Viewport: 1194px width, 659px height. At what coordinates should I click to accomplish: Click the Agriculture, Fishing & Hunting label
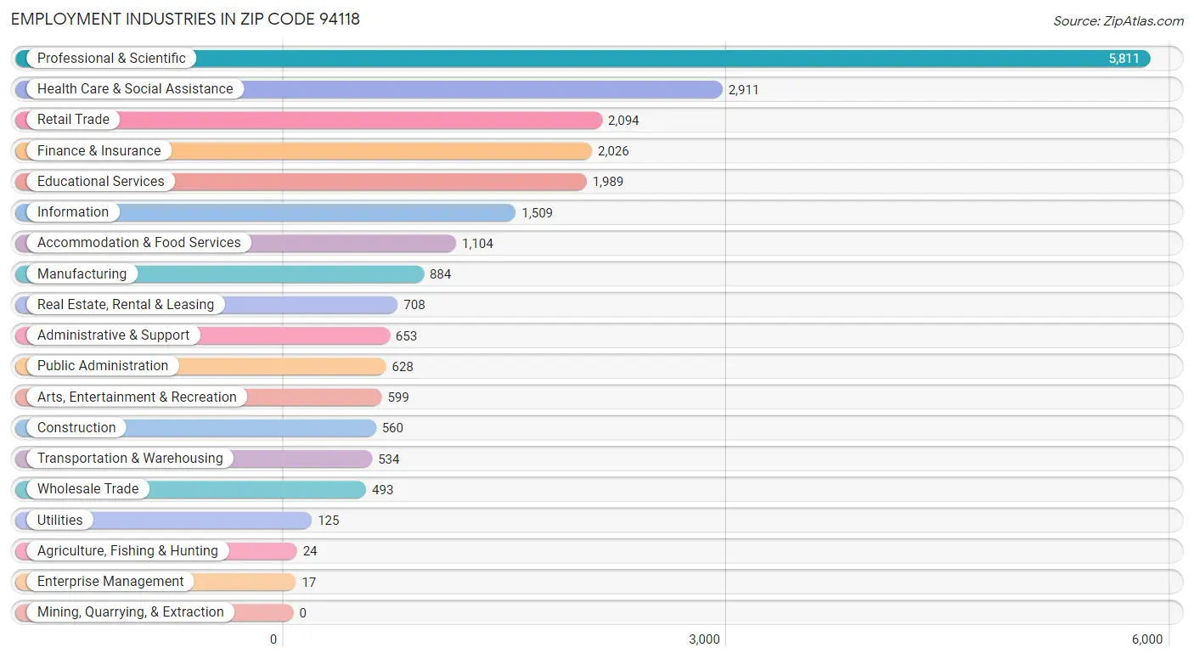pos(127,551)
